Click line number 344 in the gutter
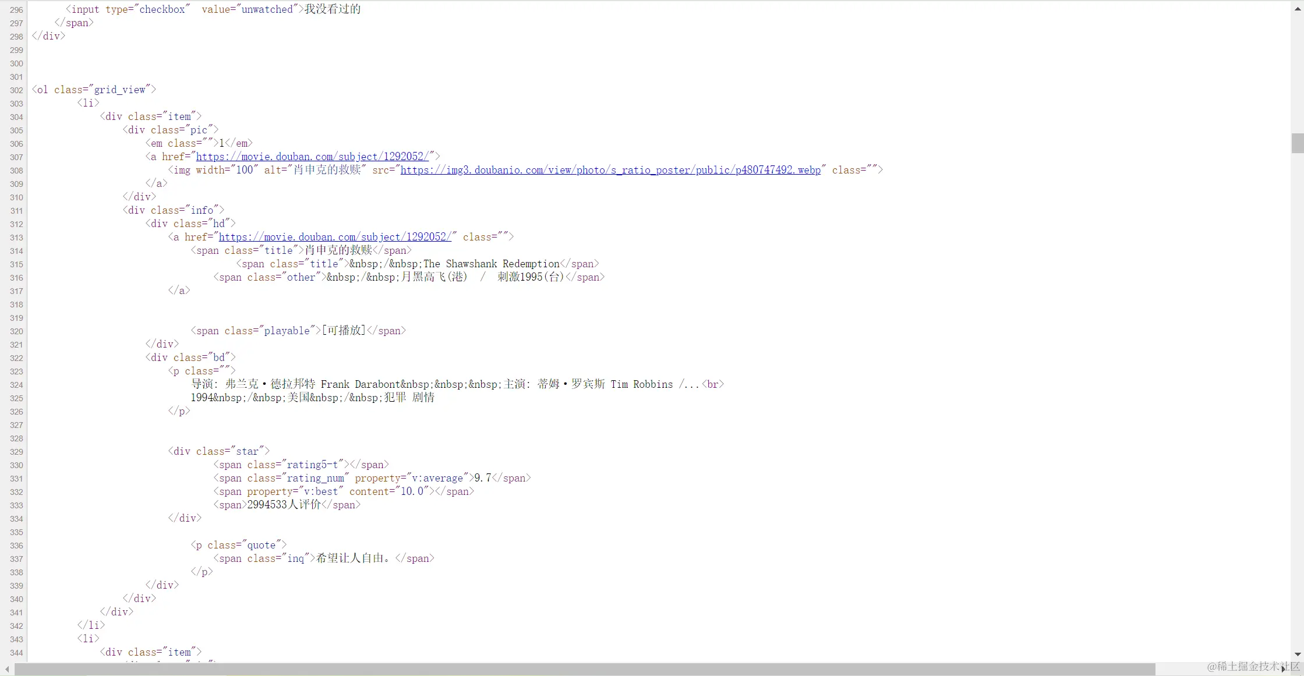The height and width of the screenshot is (676, 1304). pyautogui.click(x=16, y=653)
